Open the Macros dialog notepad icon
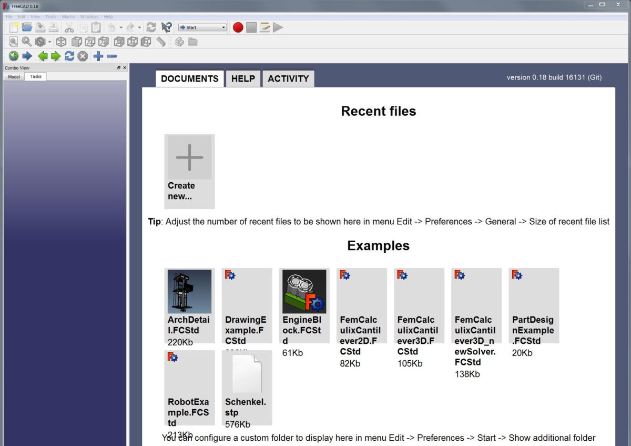 click(x=264, y=27)
